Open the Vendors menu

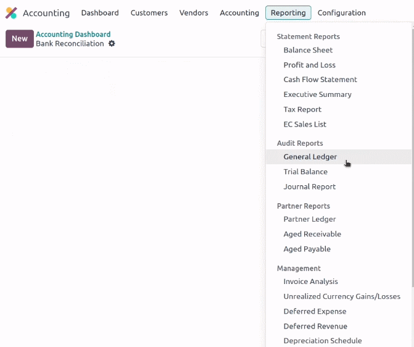194,13
